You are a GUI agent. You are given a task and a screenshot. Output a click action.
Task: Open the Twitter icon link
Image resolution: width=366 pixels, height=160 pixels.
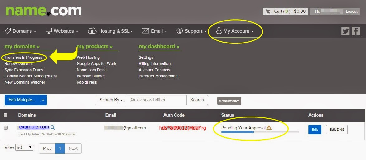coord(345,31)
